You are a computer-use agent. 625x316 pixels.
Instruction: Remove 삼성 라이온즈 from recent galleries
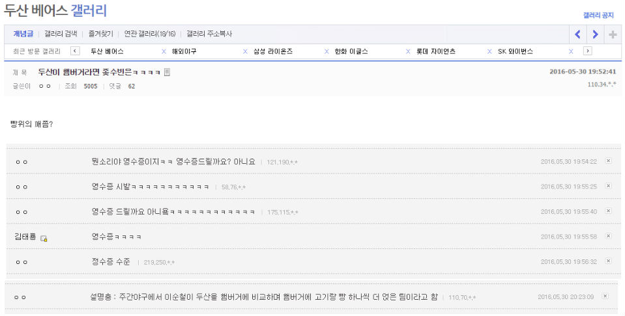point(327,51)
